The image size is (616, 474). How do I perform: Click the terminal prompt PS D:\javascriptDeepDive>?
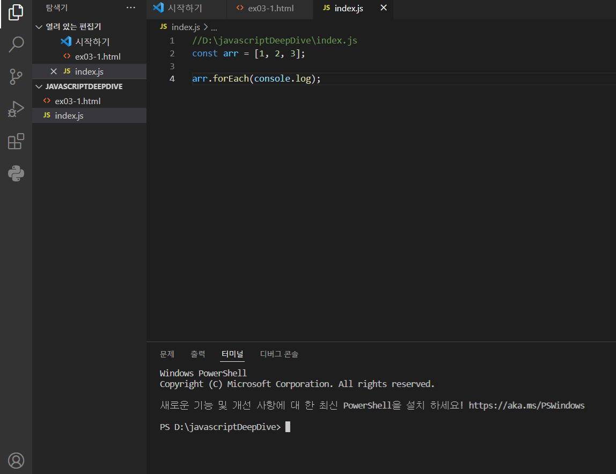(x=221, y=427)
